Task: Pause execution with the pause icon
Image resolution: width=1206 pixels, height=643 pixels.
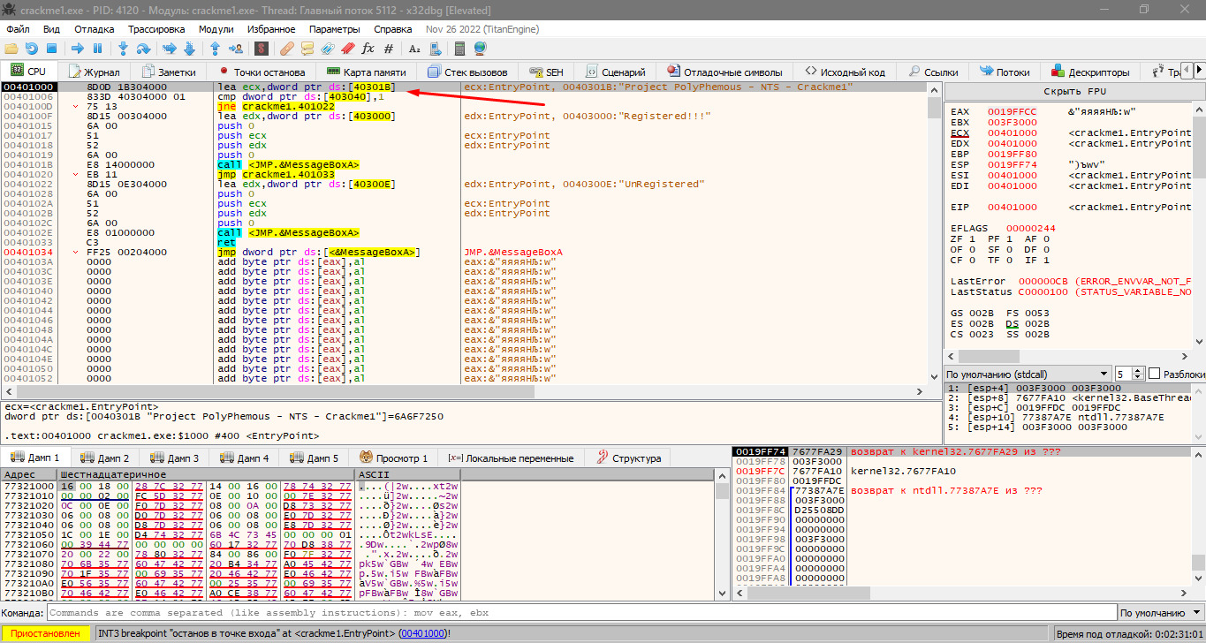Action: (97, 48)
